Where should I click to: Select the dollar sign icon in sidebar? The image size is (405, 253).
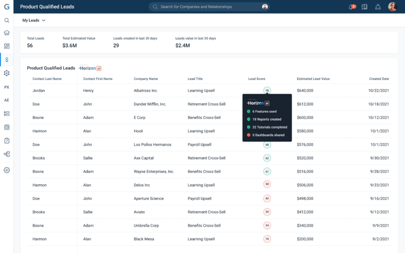pos(7,60)
